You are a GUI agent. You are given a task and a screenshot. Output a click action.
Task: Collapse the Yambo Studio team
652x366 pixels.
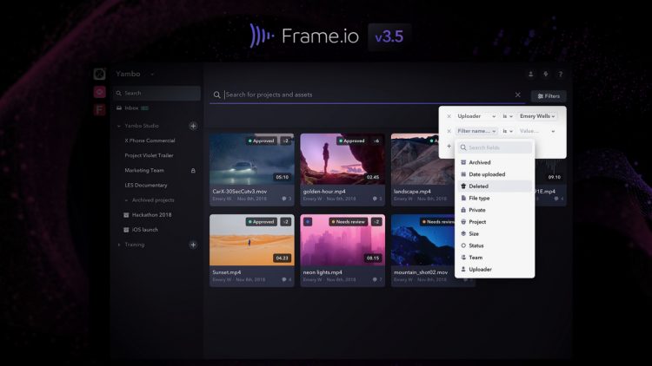coord(119,126)
